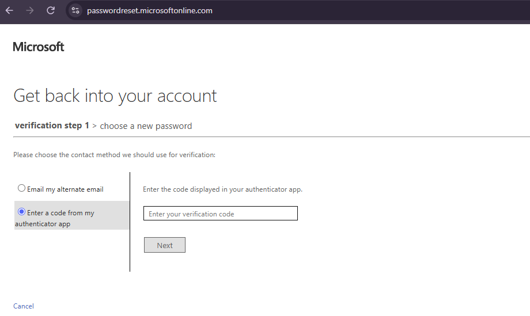Go back using the browser back arrow
Image resolution: width=530 pixels, height=316 pixels.
click(9, 10)
